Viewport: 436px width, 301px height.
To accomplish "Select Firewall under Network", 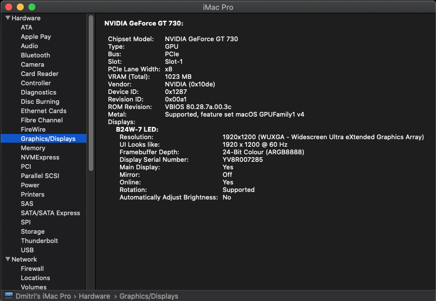I will tap(32, 269).
